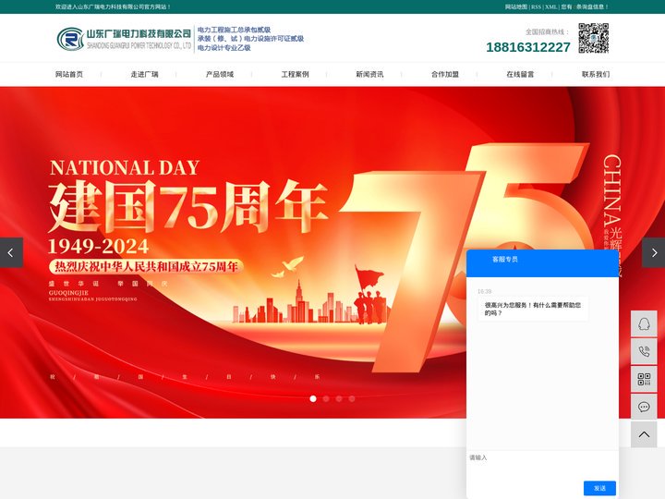Click the QQ contact sidebar icon
665x499 pixels.
pos(644,323)
